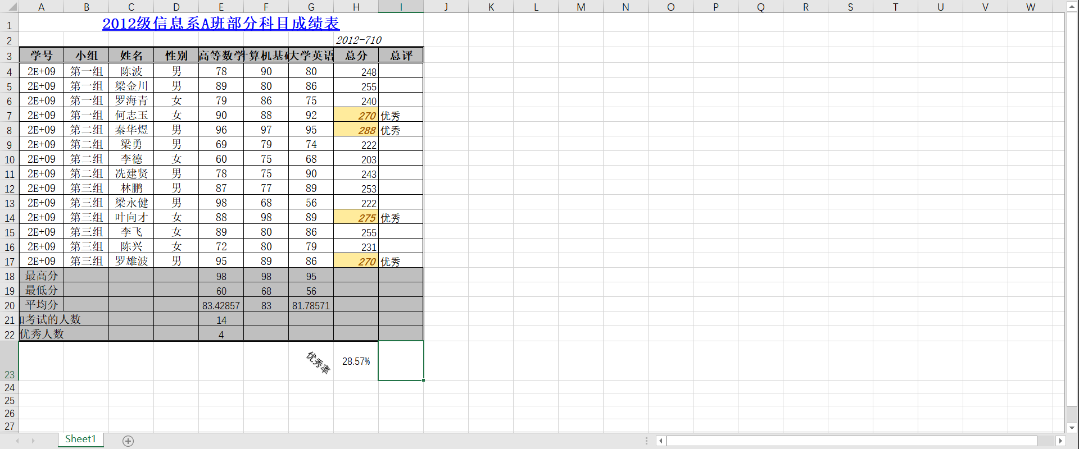Select the name cell 秦华煜
The height and width of the screenshot is (449, 1079).
tap(131, 130)
